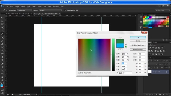171x96 pixels.
Task: Add a Curves adjustment
Action: pos(156,47)
